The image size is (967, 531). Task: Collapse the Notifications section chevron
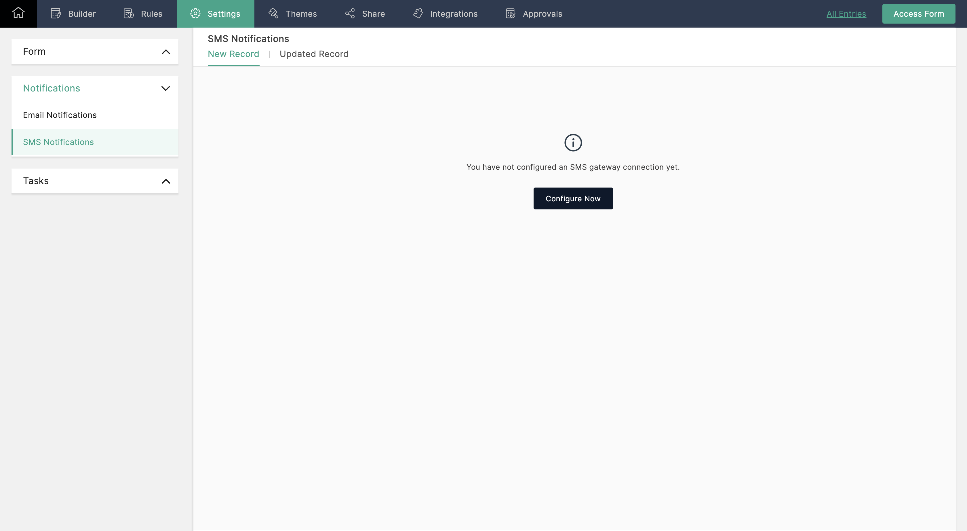(165, 89)
